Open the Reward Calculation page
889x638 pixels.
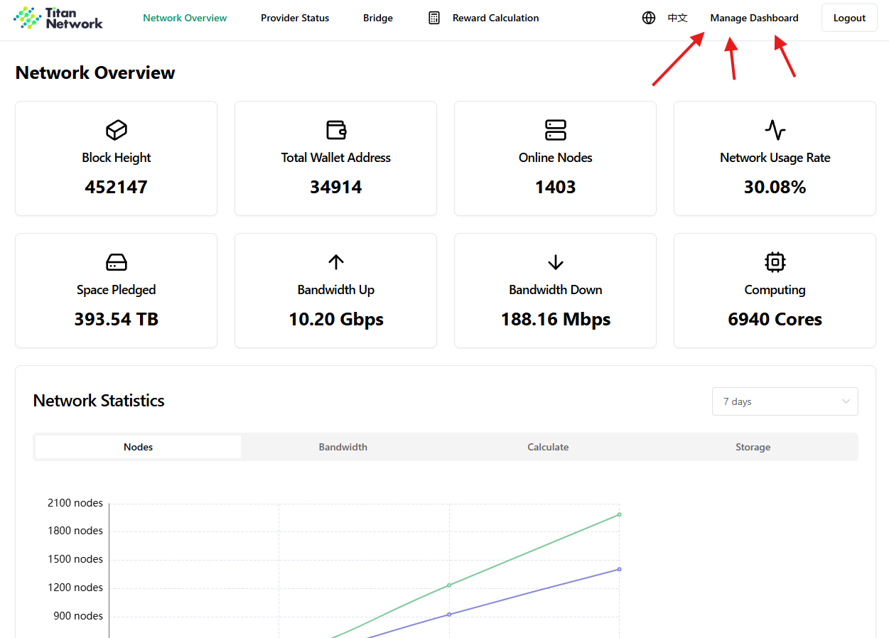tap(496, 18)
